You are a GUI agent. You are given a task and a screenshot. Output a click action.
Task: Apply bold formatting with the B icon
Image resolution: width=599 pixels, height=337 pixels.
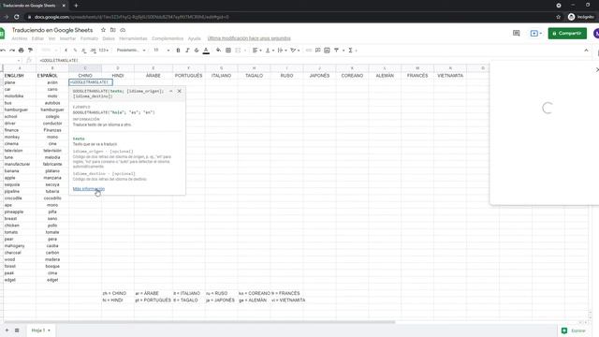pos(178,51)
